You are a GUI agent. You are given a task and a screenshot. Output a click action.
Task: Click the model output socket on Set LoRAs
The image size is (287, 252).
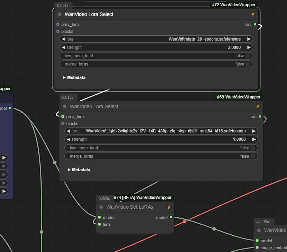171,217
